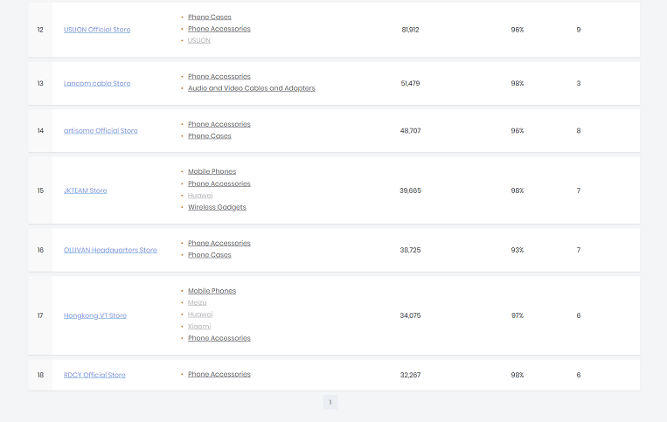Open the Lancom cable Store link
Image resolution: width=667 pixels, height=422 pixels.
coord(97,84)
